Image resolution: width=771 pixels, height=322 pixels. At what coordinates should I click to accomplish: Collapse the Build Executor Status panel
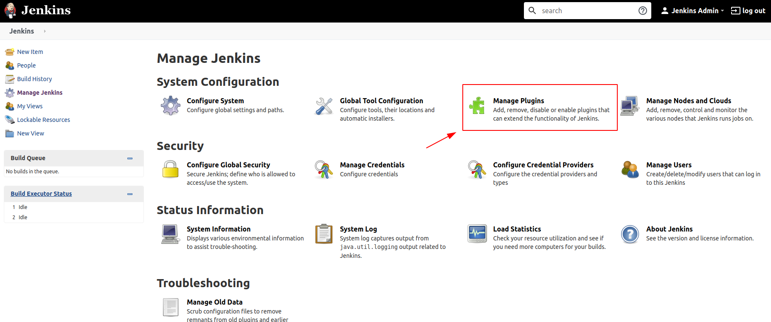130,194
